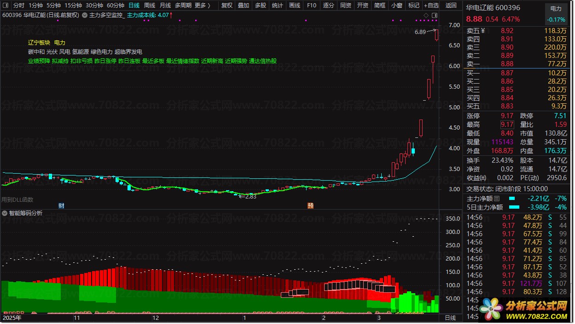The image size is (575, 324).
Task: Select the 15分钟 period tab
Action: (73, 6)
